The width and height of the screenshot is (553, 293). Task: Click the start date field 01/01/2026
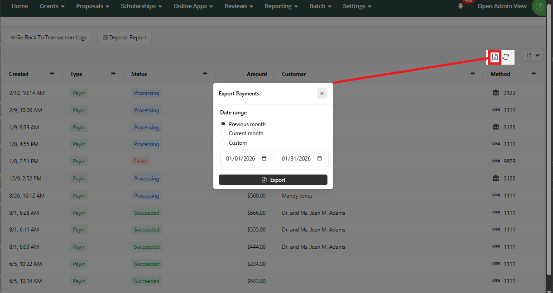[246, 159]
